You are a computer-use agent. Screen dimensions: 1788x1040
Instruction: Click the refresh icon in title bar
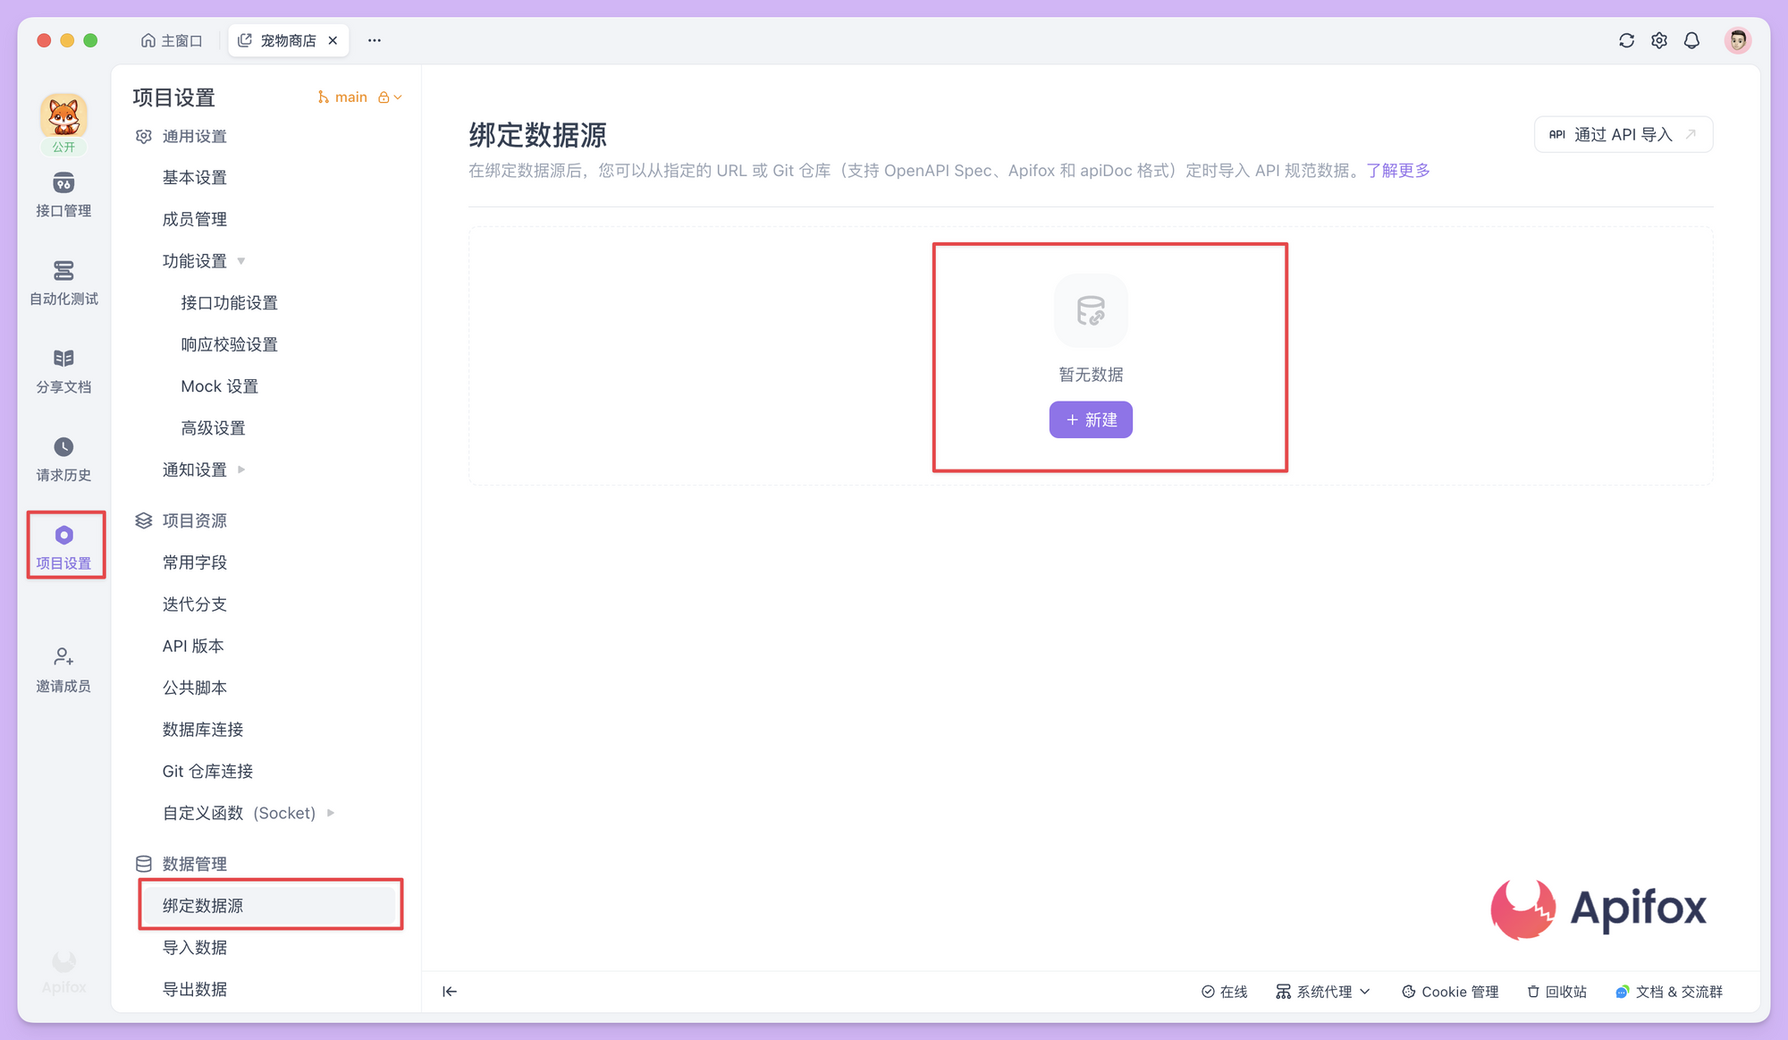tap(1626, 40)
